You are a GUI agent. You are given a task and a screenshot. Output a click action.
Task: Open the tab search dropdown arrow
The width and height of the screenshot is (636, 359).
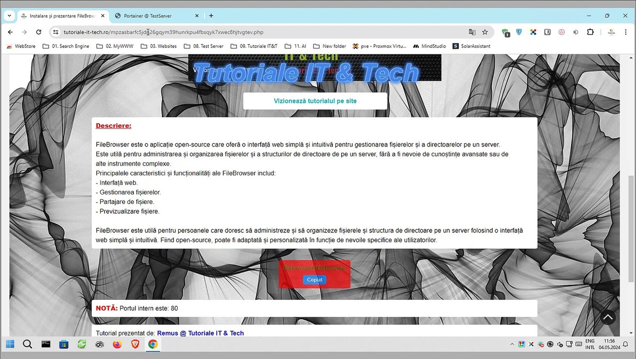(x=9, y=15)
